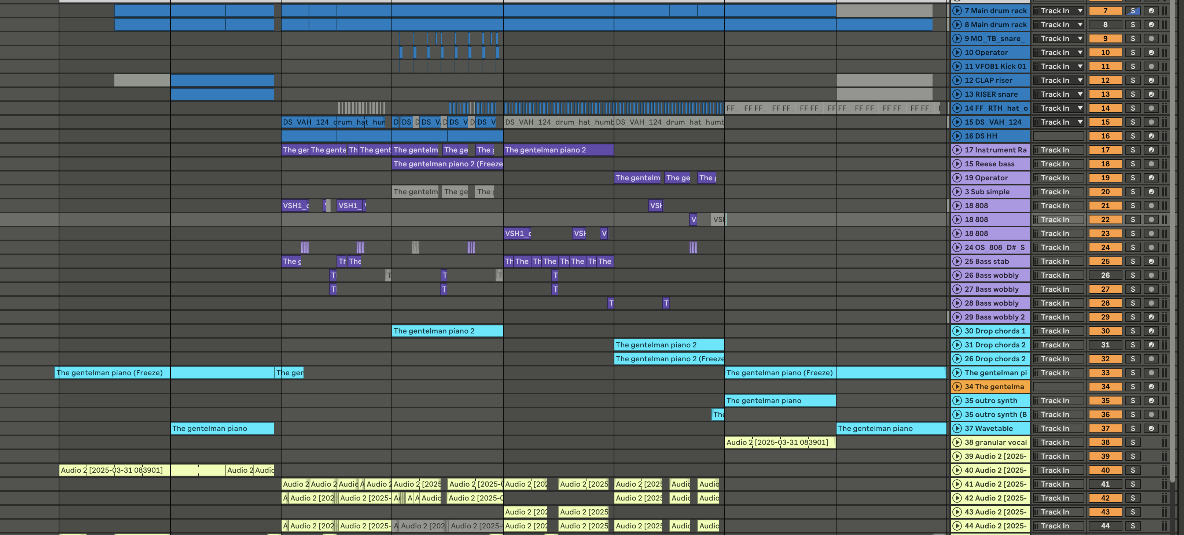Select the Audio 2 clip on granular vocal track

coord(780,442)
